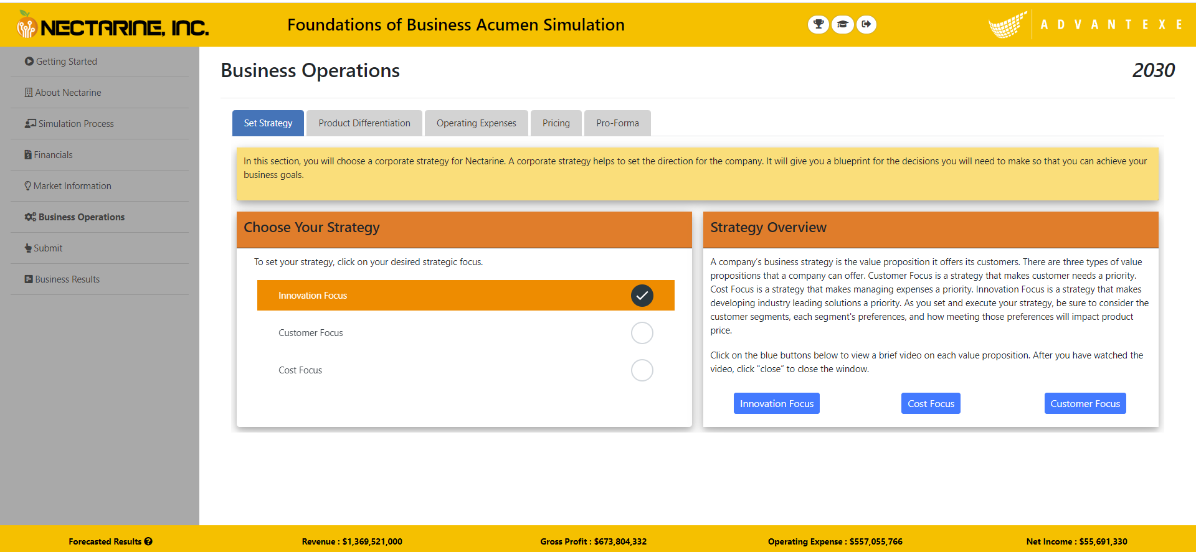
Task: Switch to Set Strategy tab
Action: (268, 123)
